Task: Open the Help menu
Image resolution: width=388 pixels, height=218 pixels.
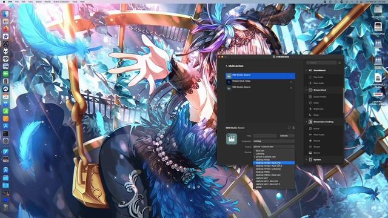Action: point(82,1)
